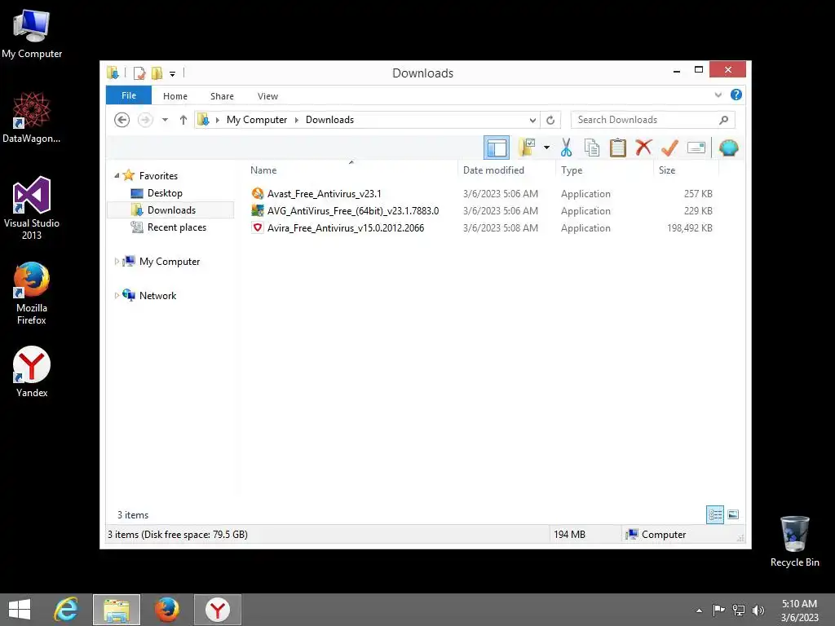Click the Paste clipboard icon

click(618, 148)
